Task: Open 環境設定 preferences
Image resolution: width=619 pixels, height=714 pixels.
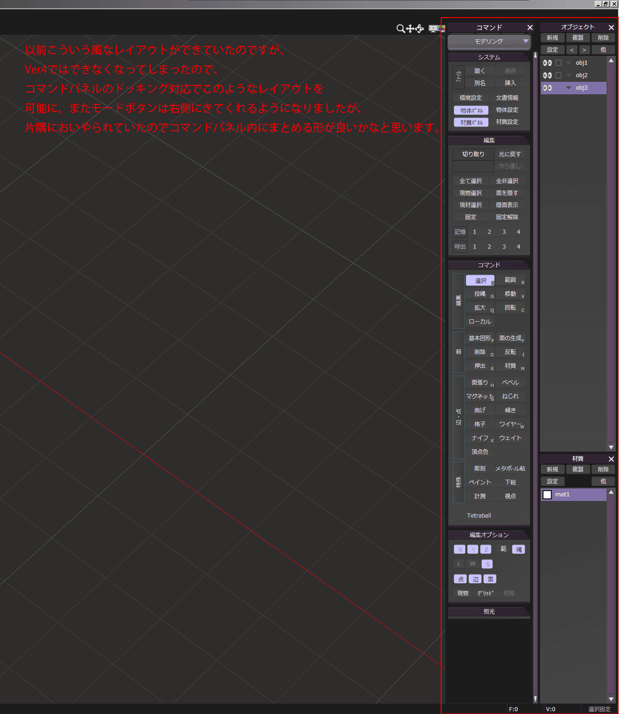Action: pos(471,98)
